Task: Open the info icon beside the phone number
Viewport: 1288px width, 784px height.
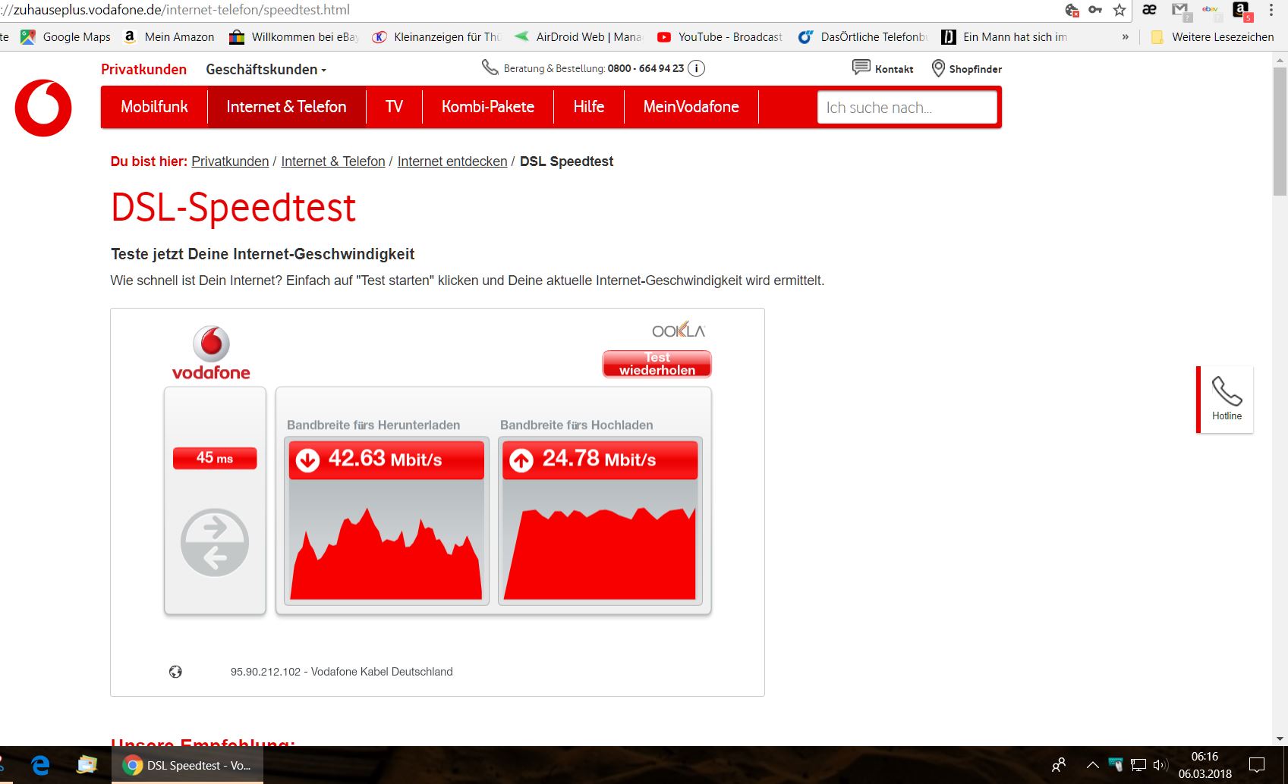Action: [696, 68]
